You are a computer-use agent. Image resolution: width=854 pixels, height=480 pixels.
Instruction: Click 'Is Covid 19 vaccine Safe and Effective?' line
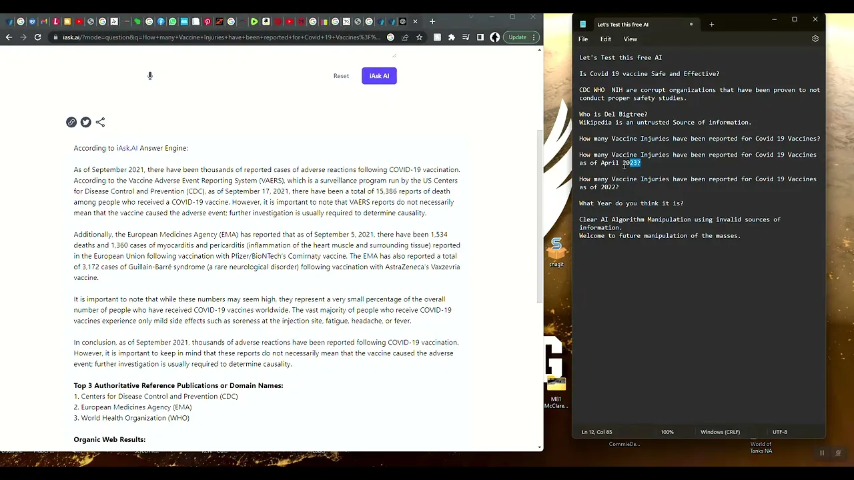point(649,73)
